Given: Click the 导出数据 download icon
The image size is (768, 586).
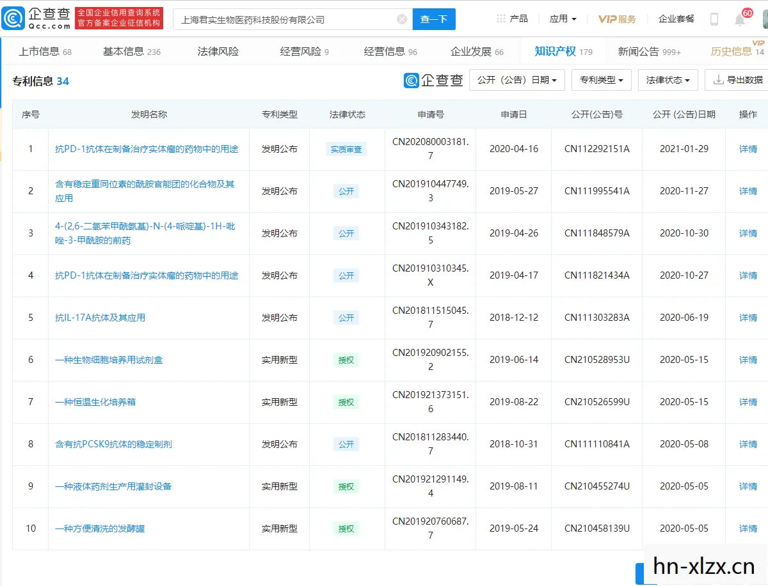Looking at the screenshot, I should click(719, 80).
